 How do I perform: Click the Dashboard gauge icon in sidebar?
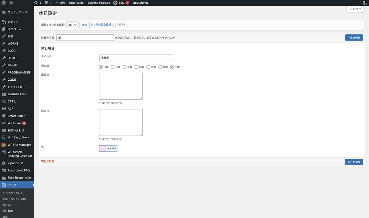[x=4, y=12]
